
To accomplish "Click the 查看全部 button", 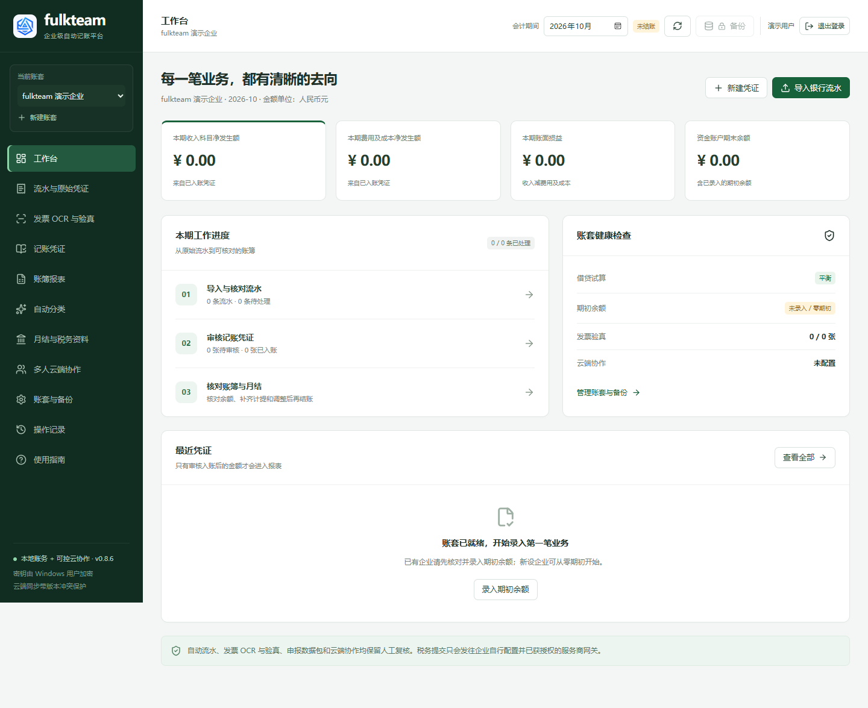I will tap(805, 457).
